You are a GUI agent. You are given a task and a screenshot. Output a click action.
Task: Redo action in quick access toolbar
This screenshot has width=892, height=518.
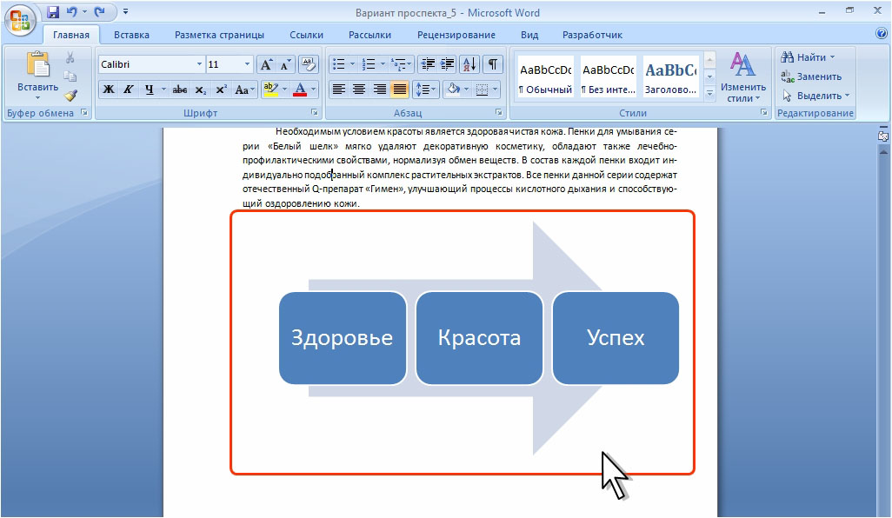[100, 11]
